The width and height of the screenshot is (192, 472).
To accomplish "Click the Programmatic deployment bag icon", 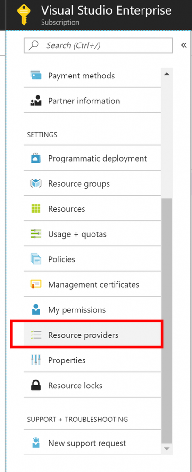I will point(36,158).
